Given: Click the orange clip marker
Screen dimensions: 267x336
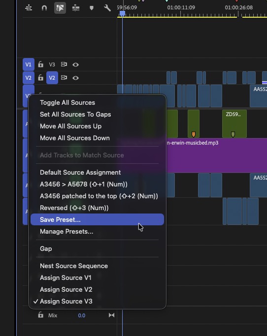Looking at the screenshot, I should 194,134.
